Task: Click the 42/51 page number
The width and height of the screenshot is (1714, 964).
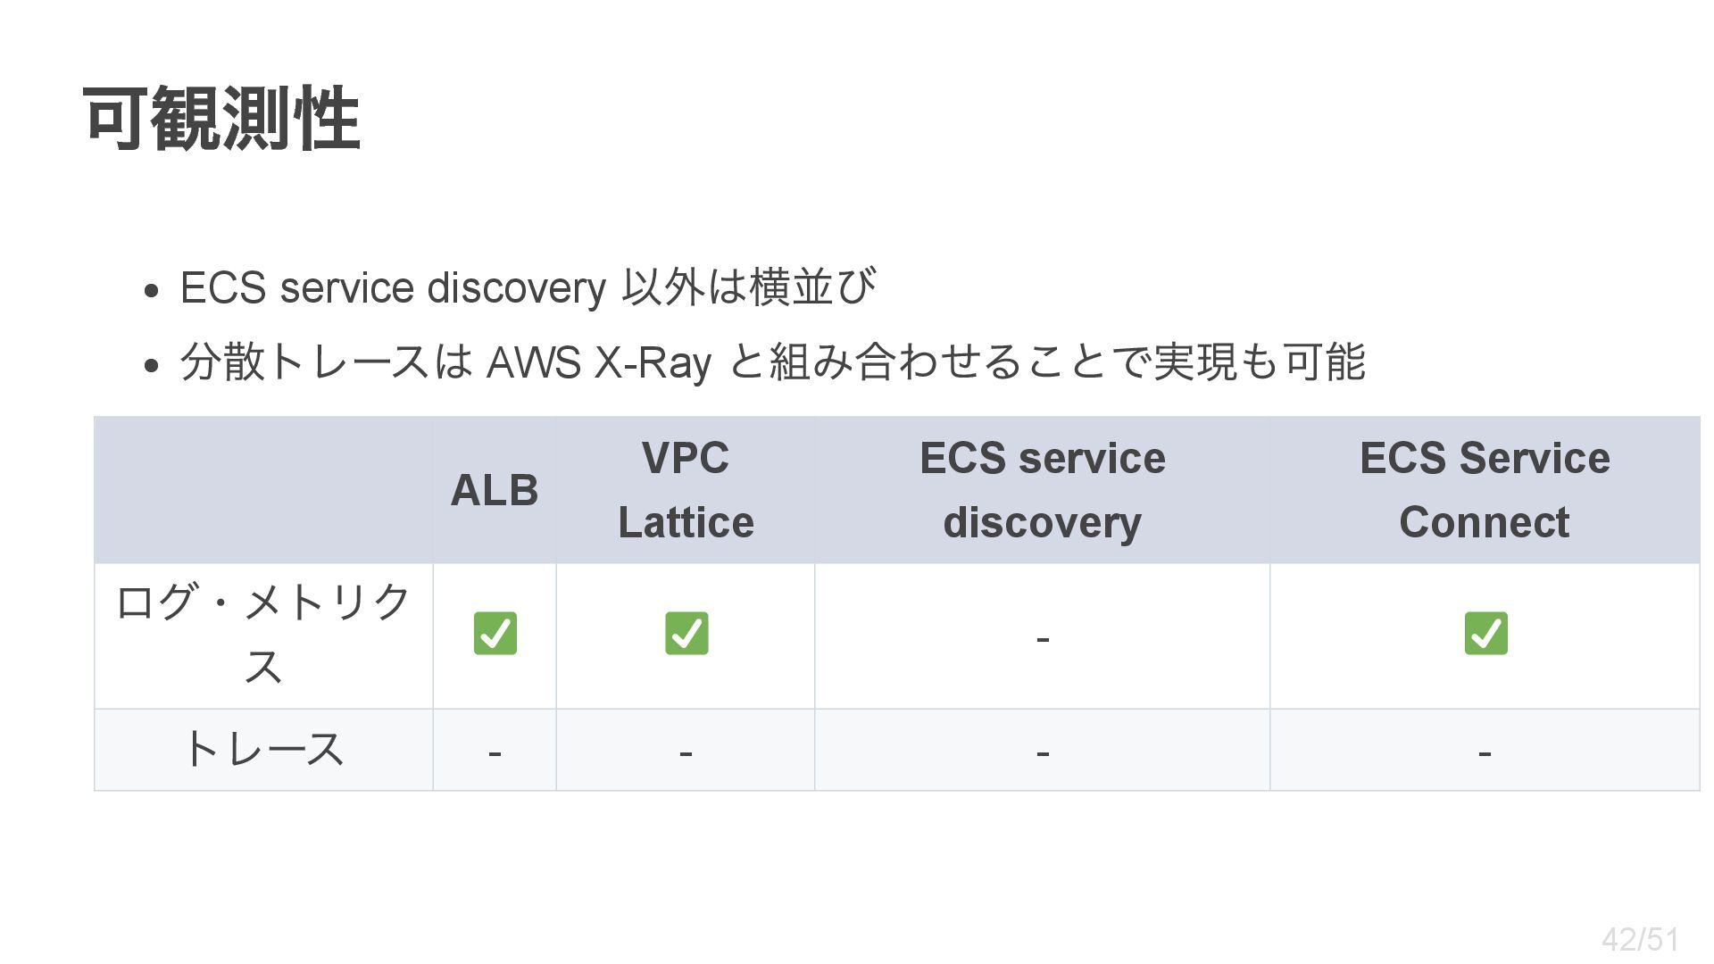Action: (x=1640, y=939)
